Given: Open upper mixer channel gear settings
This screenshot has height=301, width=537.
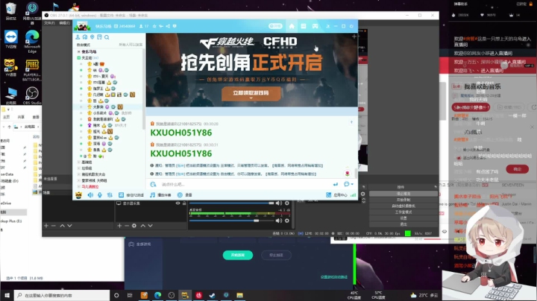Looking at the screenshot, I should (x=287, y=203).
